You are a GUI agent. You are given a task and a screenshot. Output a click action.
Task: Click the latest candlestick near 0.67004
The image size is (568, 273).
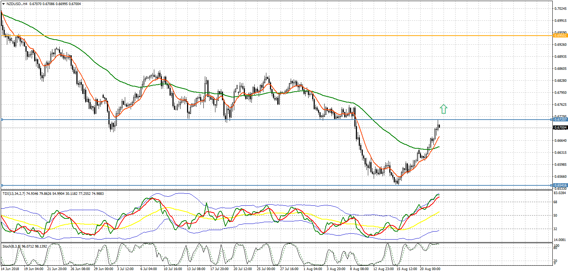coord(439,126)
